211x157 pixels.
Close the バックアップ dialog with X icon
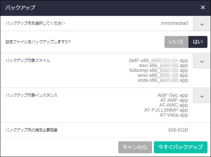click(203, 7)
